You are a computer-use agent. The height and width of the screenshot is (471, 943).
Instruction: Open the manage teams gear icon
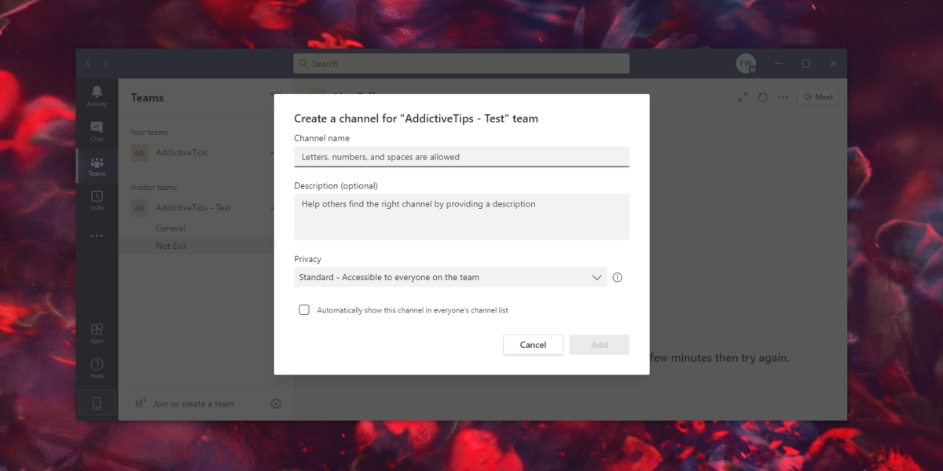coord(276,403)
